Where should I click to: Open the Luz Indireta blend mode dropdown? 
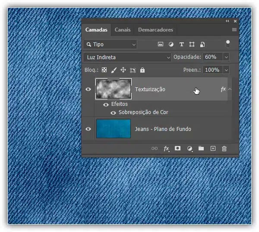click(x=127, y=57)
